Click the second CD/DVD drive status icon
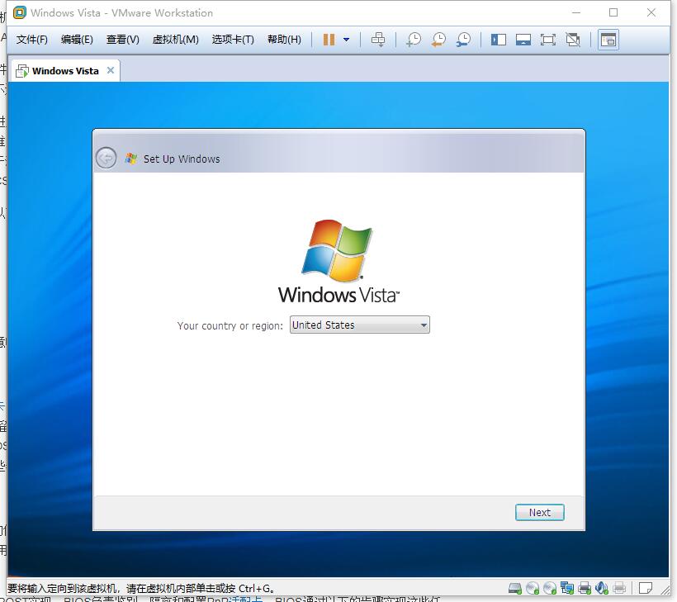Screen dimensions: 677x602 [x=550, y=588]
